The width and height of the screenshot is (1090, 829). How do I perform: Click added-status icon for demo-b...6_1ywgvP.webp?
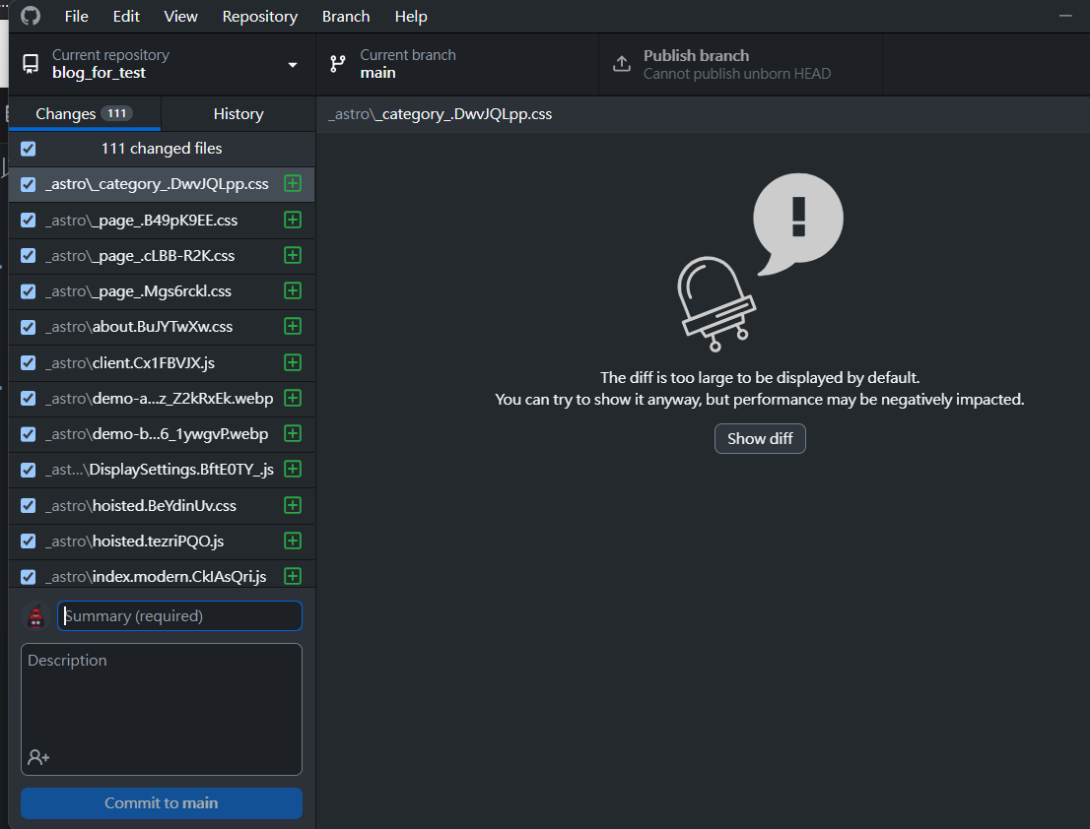tap(293, 433)
